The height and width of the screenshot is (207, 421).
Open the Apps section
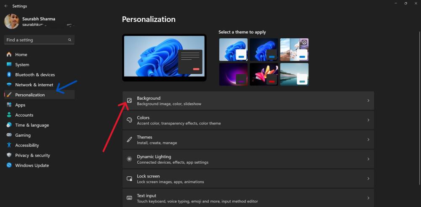click(x=40, y=105)
